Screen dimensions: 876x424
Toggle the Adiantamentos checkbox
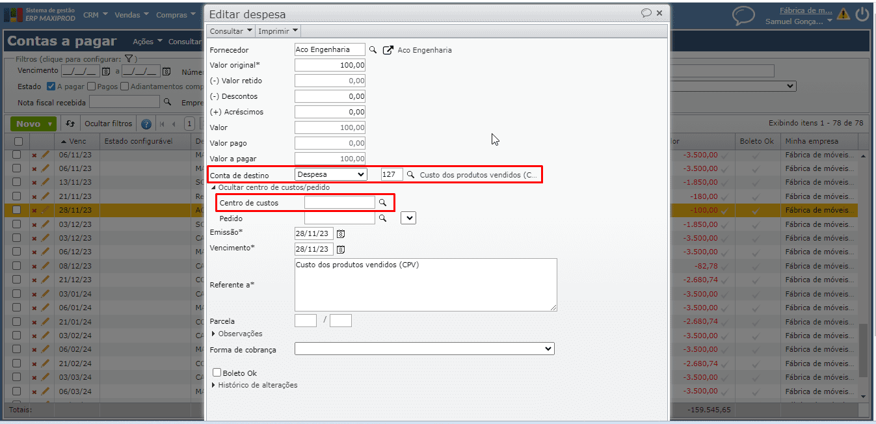coord(124,86)
